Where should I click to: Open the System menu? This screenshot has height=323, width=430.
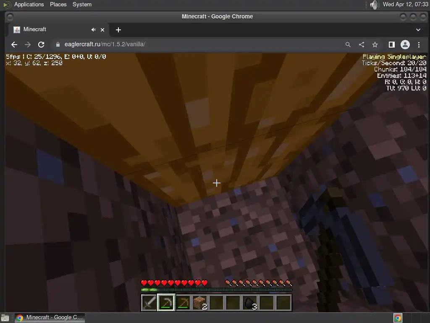coord(82,4)
